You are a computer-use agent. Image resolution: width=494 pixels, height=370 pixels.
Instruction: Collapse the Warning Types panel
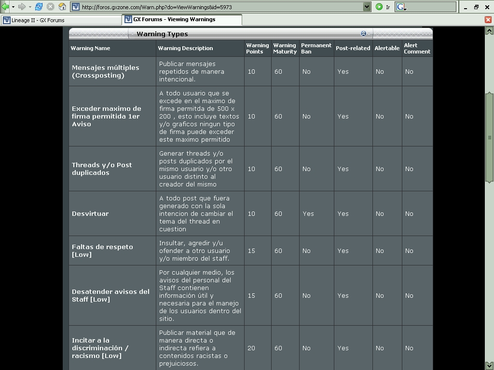[x=363, y=34]
